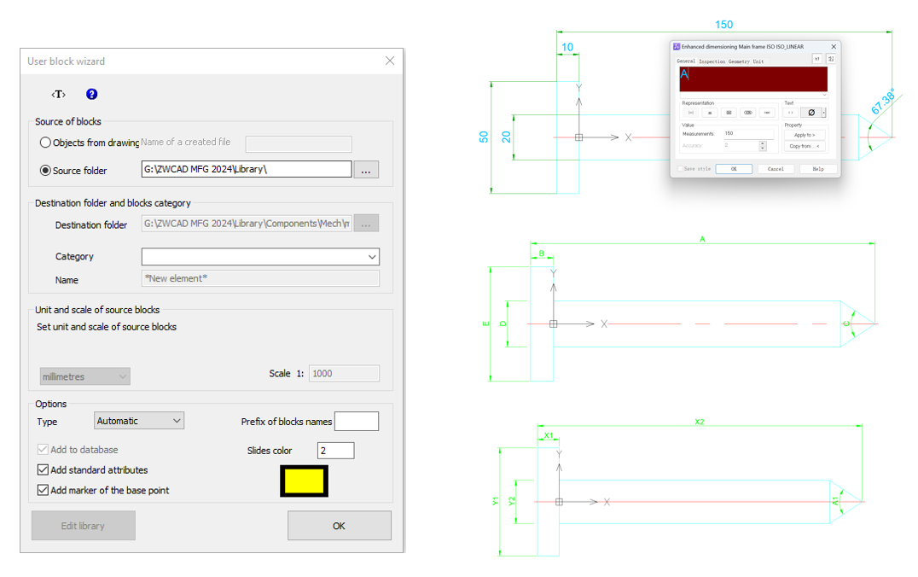Click the left top-right icon in Enhanced dimensioning

[x=817, y=59]
